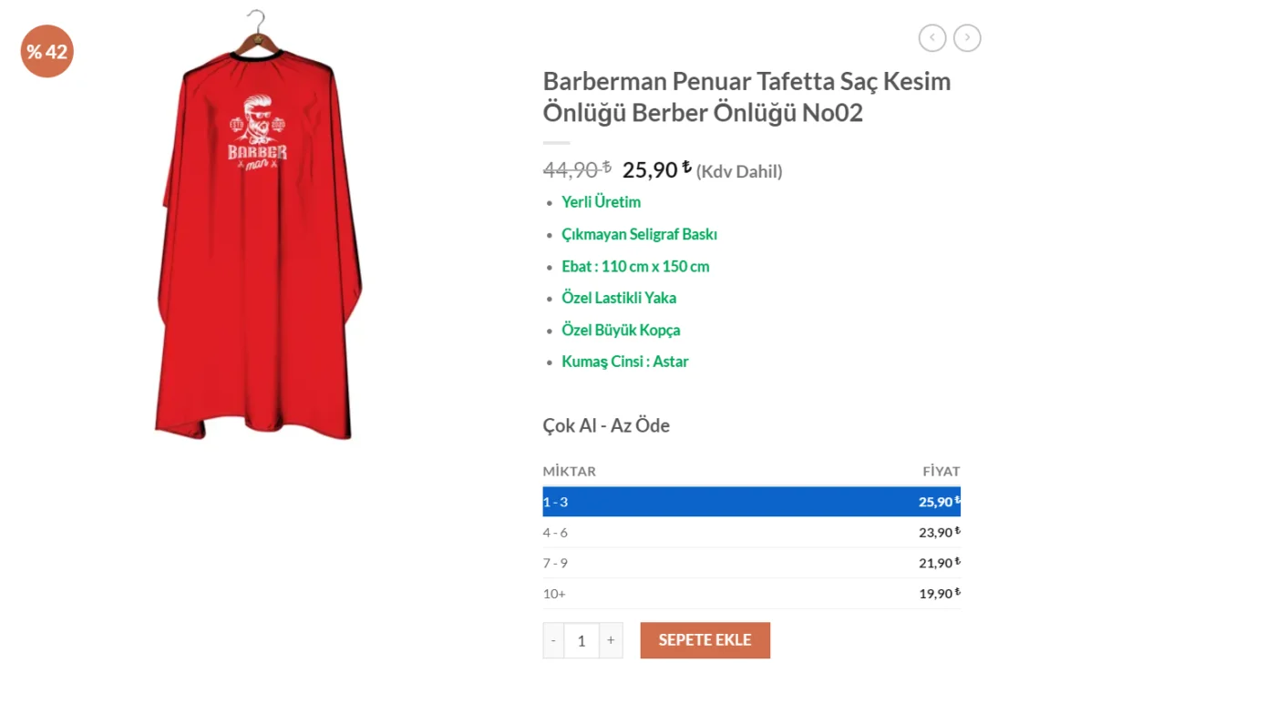Click the SEPETE EKLE button

(705, 640)
